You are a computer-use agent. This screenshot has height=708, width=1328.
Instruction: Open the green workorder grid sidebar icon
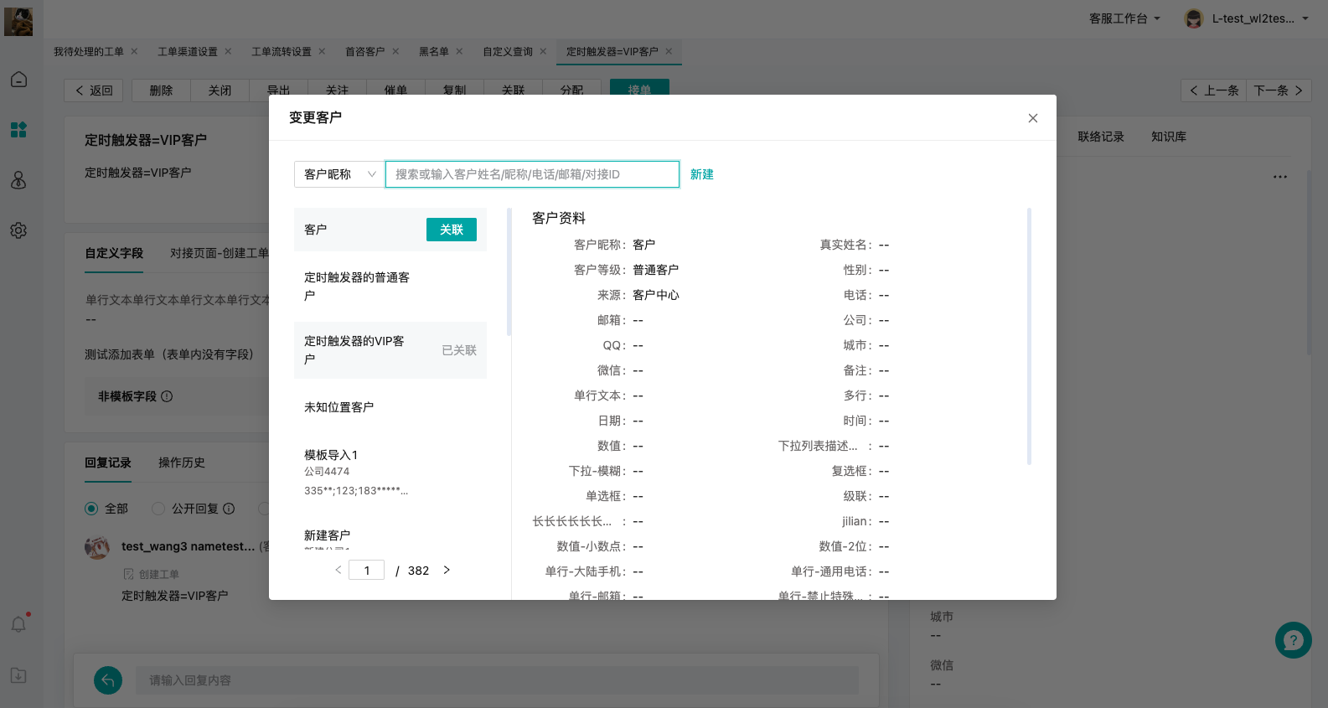(18, 130)
